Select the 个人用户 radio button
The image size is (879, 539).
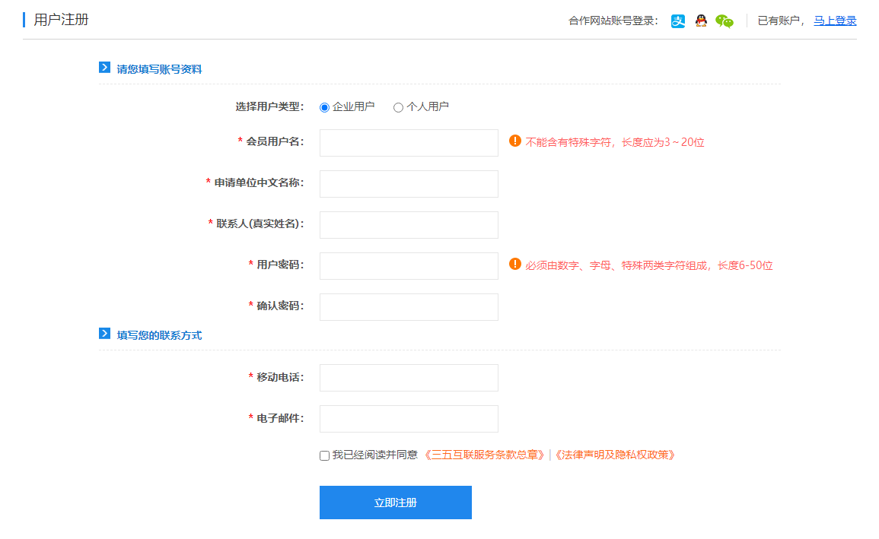point(398,107)
